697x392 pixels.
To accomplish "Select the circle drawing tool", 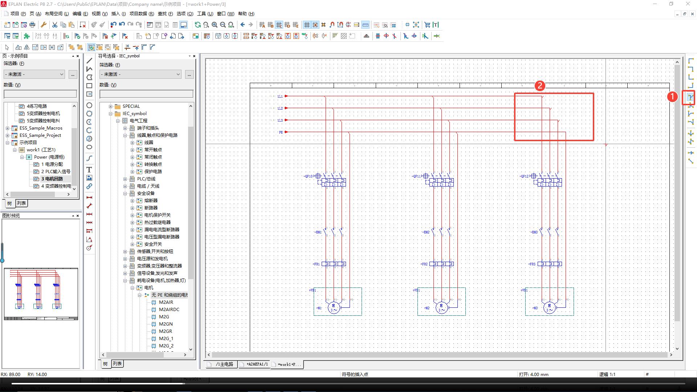I will (x=89, y=105).
